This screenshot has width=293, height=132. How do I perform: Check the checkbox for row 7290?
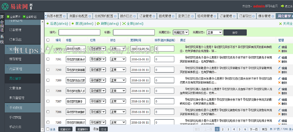48,70
